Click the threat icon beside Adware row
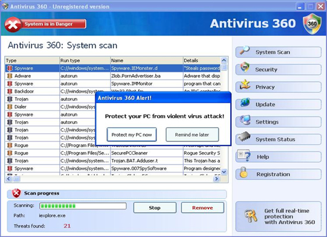The width and height of the screenshot is (327, 237). (10, 76)
